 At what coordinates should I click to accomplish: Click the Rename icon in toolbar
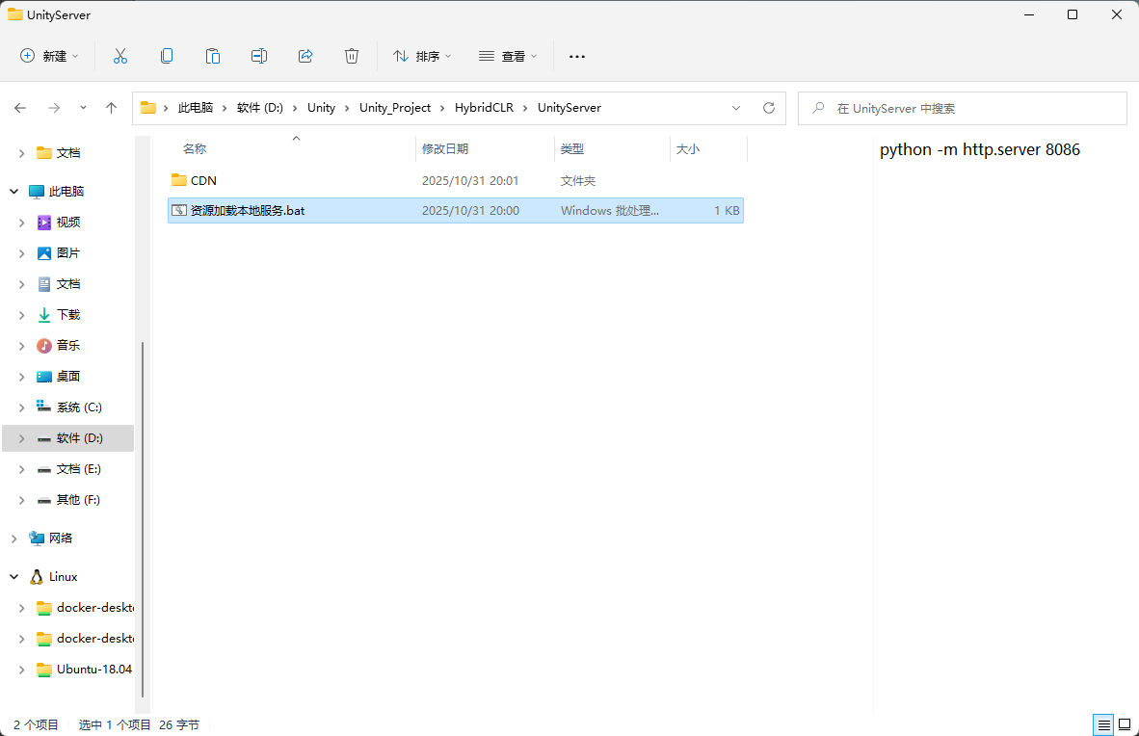pyautogui.click(x=259, y=56)
